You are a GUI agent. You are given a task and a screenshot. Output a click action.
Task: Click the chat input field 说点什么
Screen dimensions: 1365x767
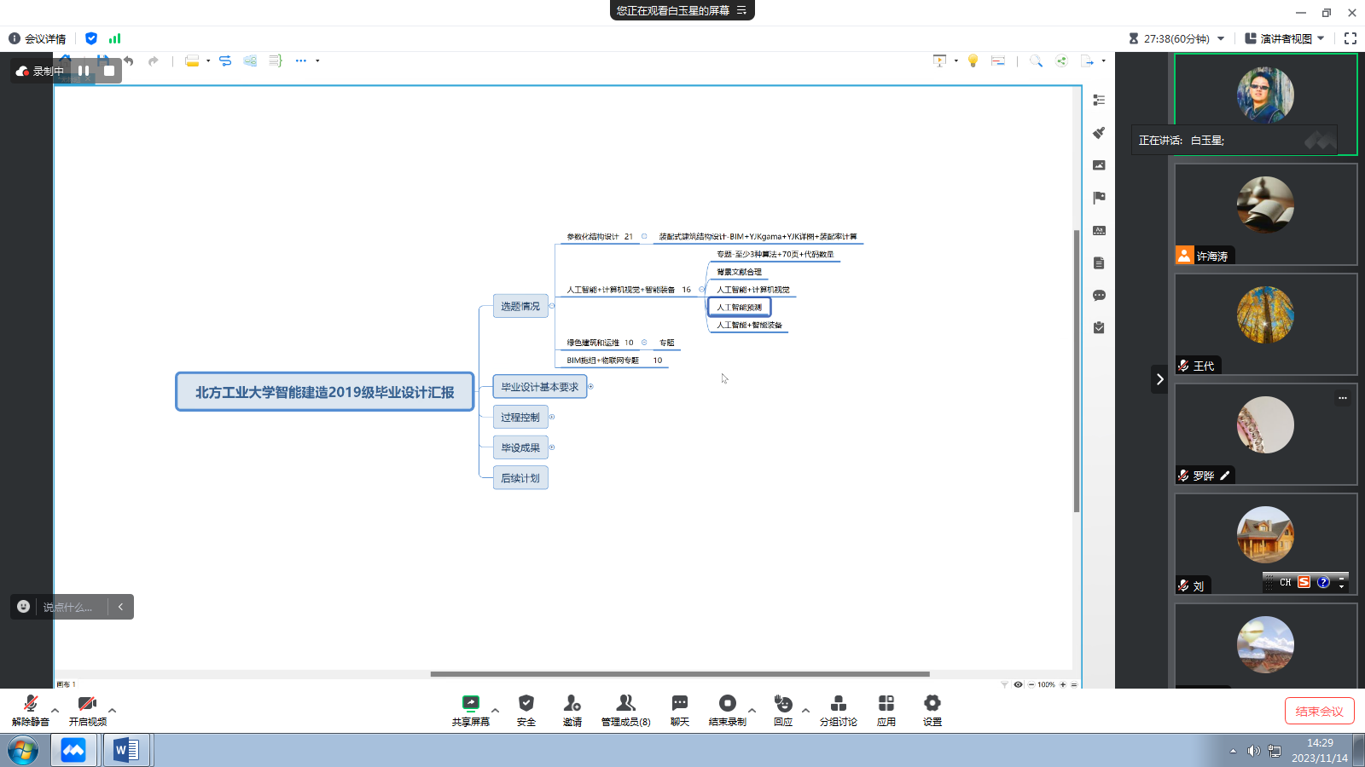68,607
